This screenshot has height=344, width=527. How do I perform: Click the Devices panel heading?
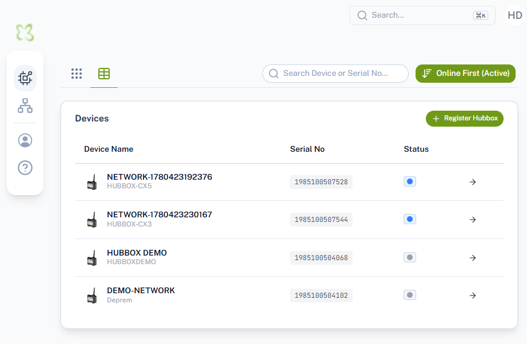[92, 119]
